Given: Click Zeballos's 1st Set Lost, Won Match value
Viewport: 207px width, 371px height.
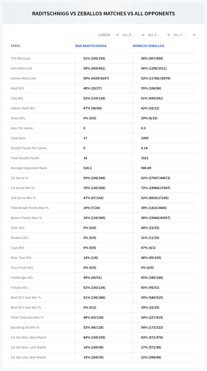Looking at the screenshot, I should (151, 357).
